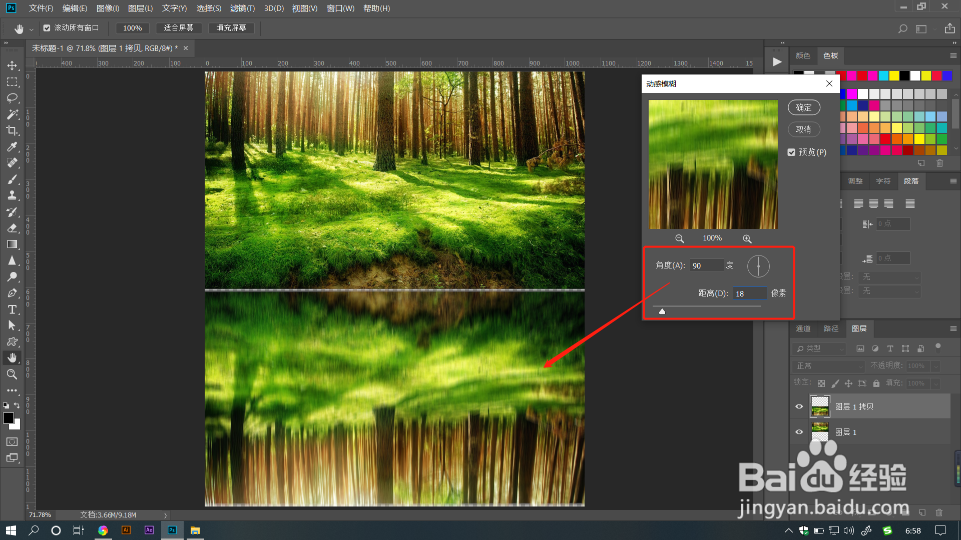Switch to the 通道 tab
Viewport: 961px width, 540px height.
click(x=803, y=328)
